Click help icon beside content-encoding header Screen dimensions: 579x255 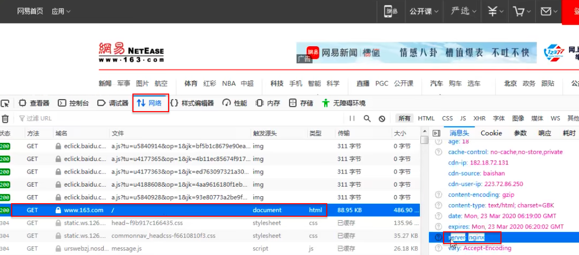tap(439, 195)
